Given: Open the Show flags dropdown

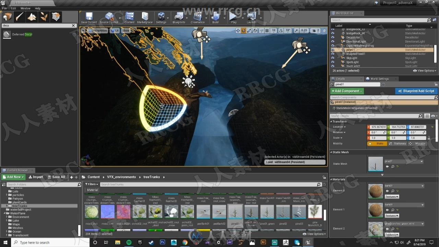Looking at the screenshot, I should [x=126, y=31].
